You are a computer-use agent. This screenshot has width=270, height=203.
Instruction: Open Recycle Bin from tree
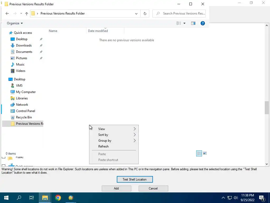(24, 117)
